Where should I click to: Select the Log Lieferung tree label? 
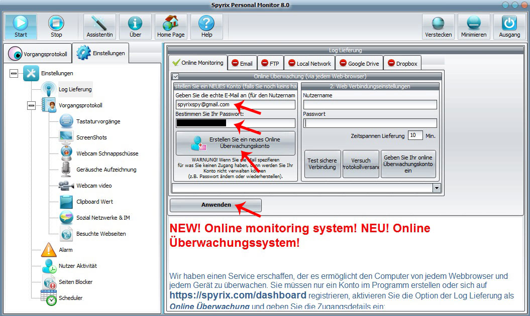75,89
